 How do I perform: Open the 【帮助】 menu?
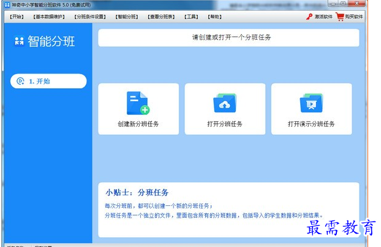click(x=214, y=17)
